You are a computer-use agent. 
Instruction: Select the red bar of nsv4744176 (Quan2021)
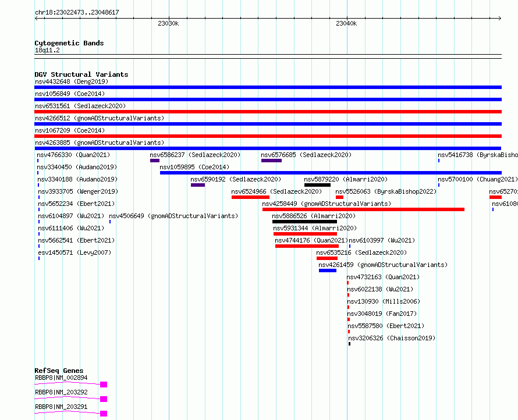click(x=307, y=246)
